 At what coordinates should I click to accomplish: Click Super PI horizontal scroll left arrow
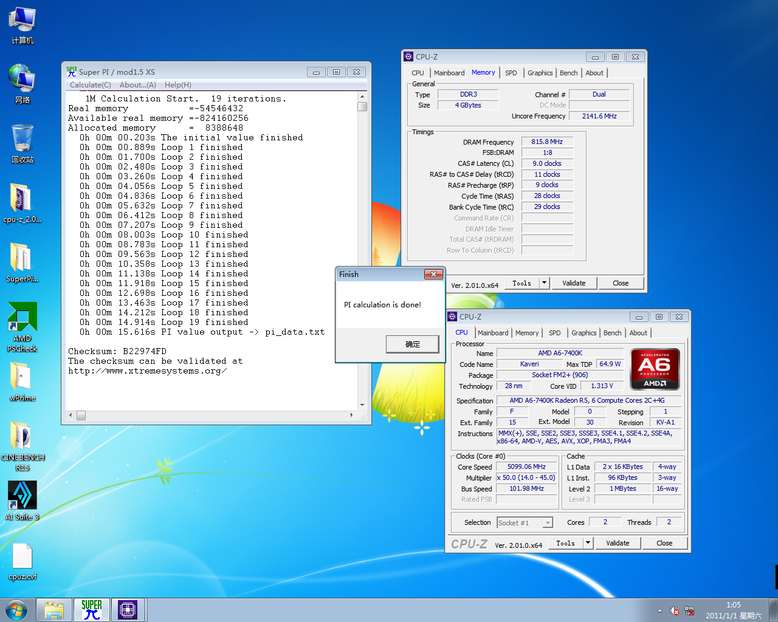pyautogui.click(x=71, y=415)
